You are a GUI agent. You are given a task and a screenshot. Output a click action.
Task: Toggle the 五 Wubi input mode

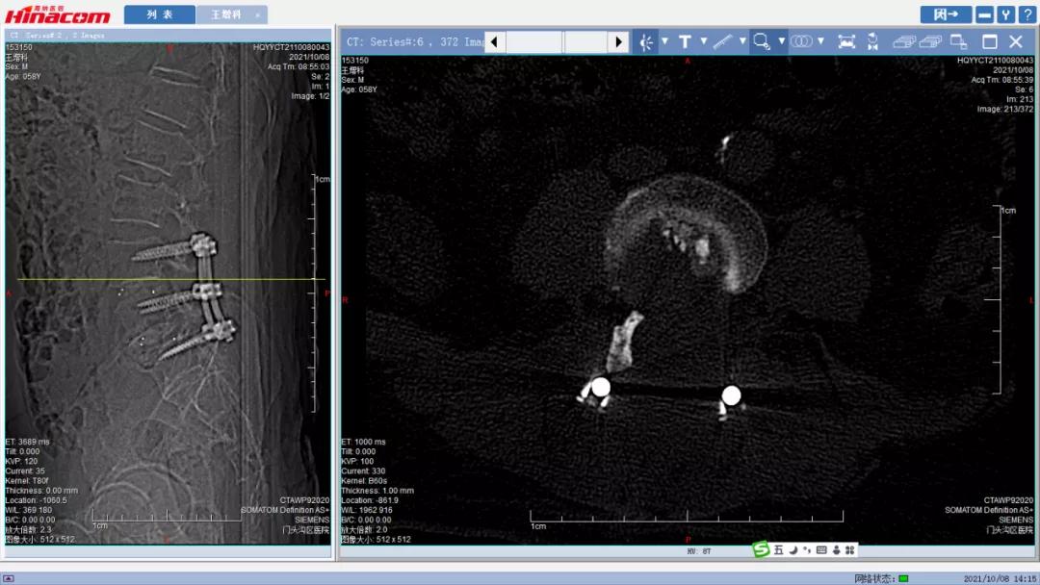tap(779, 550)
